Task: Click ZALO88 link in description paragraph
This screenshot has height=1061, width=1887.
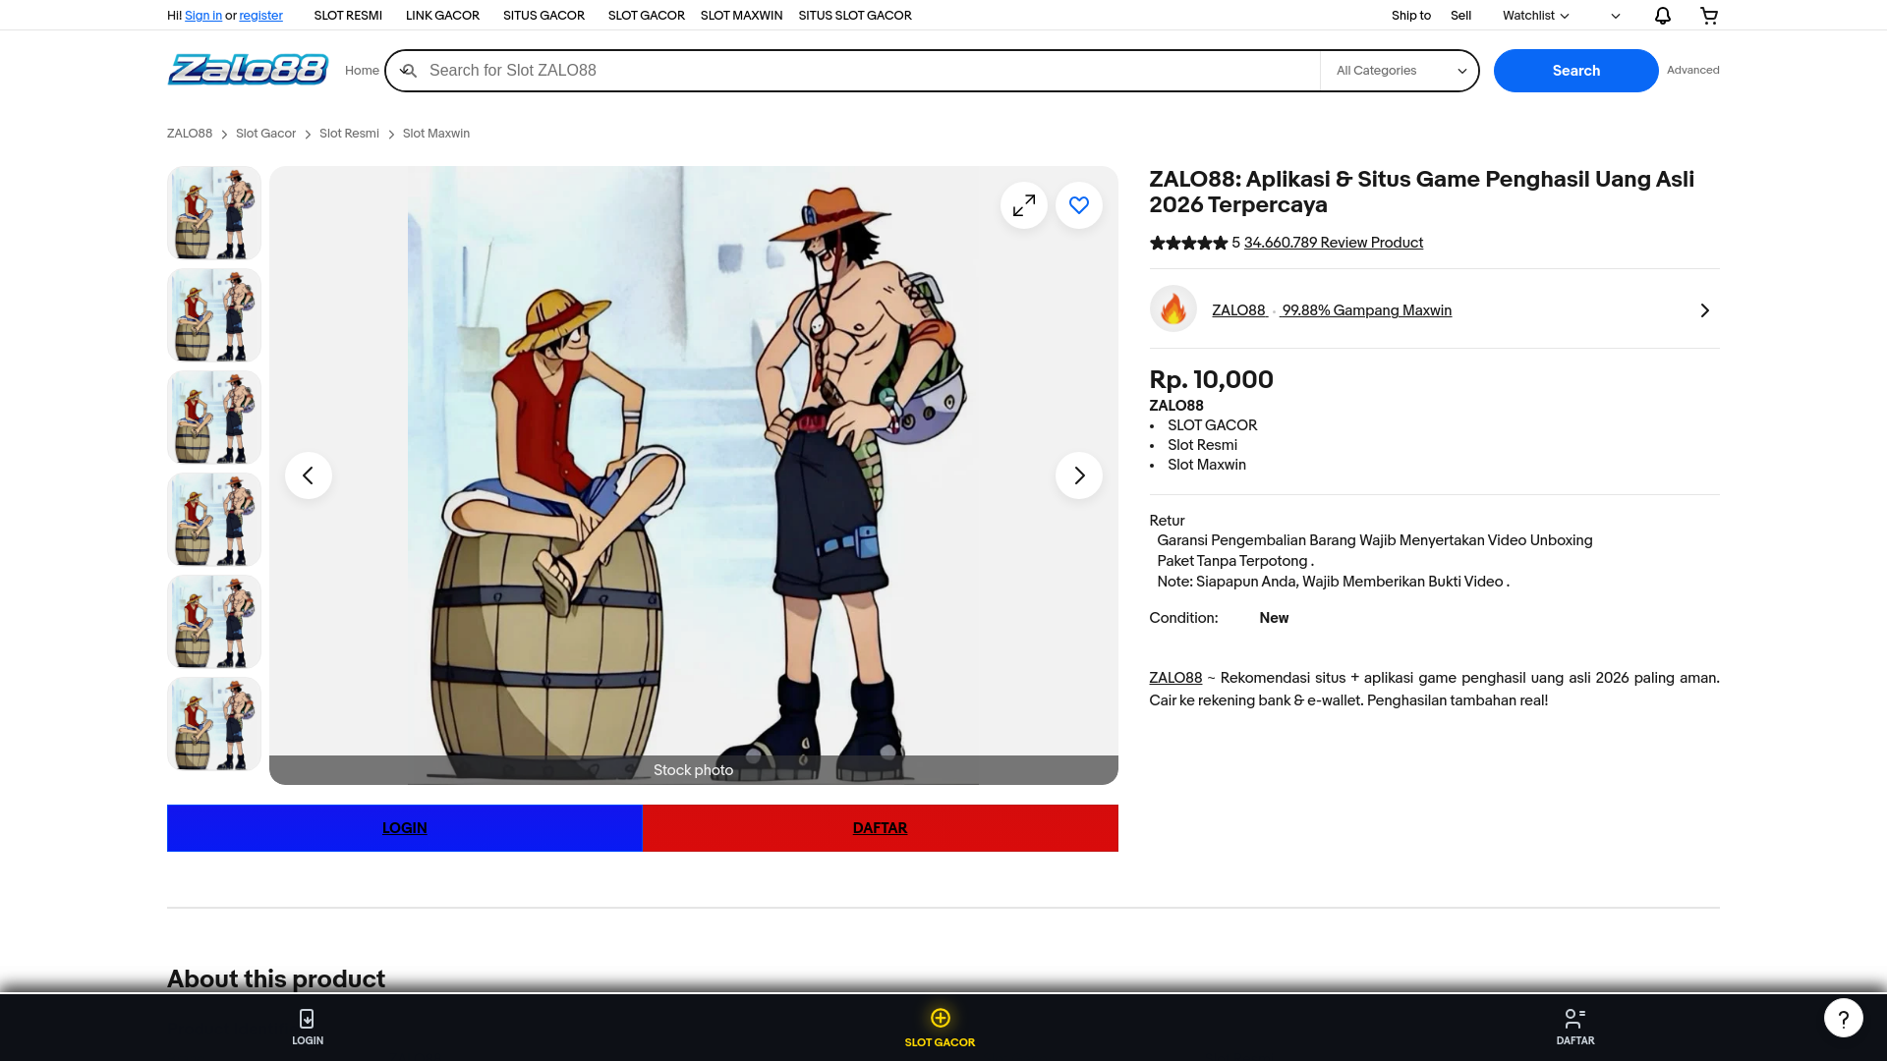Action: point(1175,678)
